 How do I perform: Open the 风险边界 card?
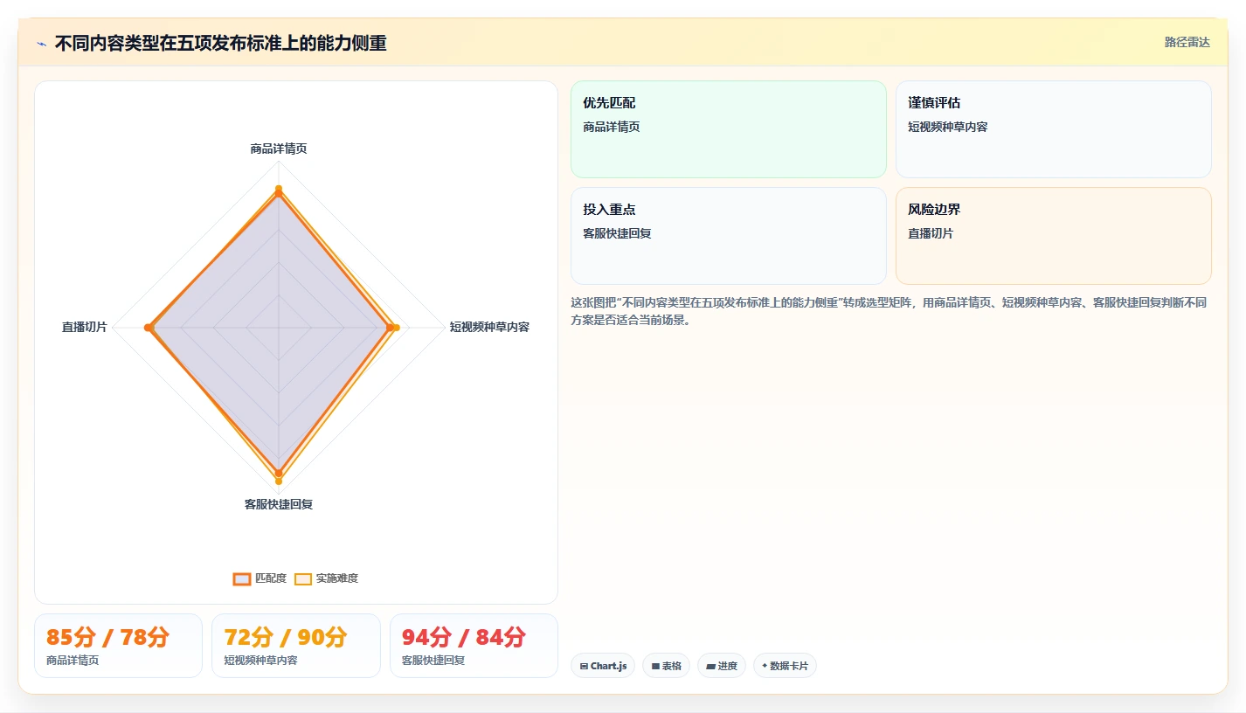pyautogui.click(x=1054, y=236)
